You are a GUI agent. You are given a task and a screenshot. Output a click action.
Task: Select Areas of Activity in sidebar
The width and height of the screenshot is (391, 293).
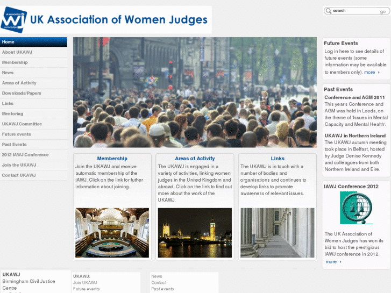33,83
